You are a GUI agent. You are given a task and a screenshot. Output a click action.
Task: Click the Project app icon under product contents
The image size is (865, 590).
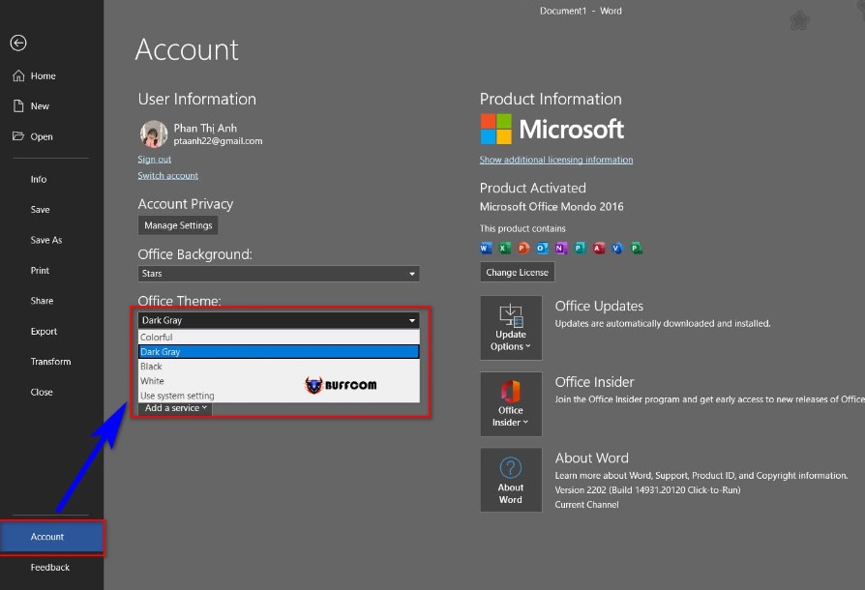636,249
